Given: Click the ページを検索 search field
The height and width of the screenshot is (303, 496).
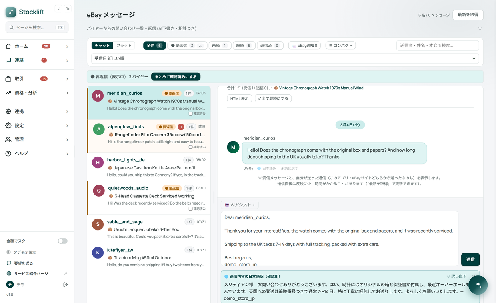Looking at the screenshot, I should (37, 27).
